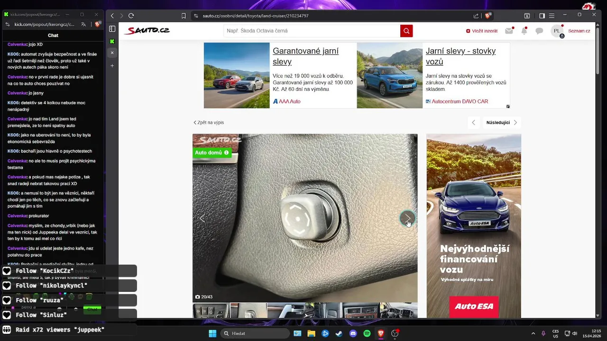Reload the sauto.cz page
607x341 pixels.
131,16
